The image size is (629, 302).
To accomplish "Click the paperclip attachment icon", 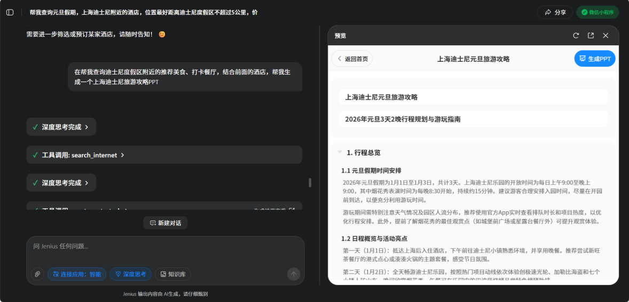I will coord(37,274).
